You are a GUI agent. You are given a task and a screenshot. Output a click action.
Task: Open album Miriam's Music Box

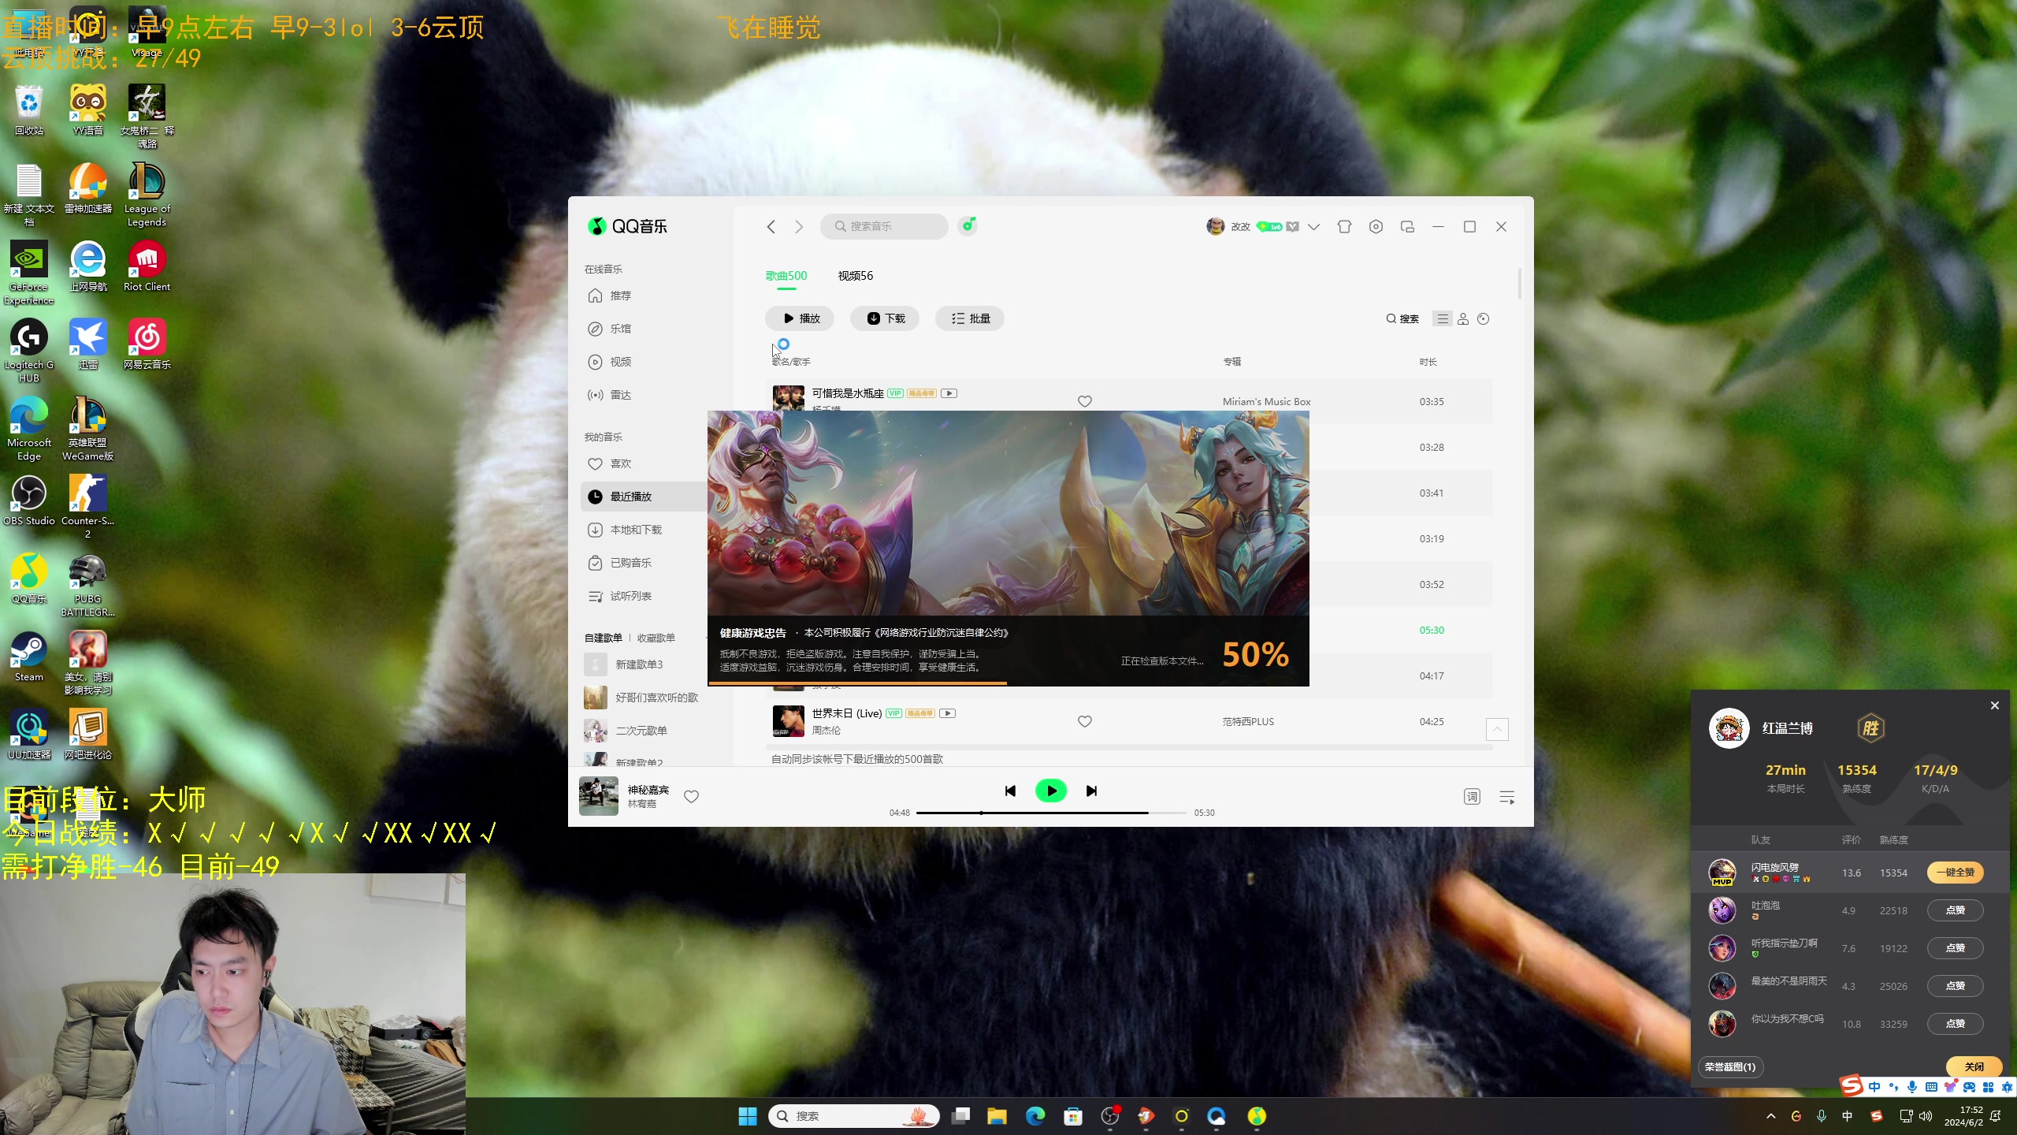(x=1266, y=401)
